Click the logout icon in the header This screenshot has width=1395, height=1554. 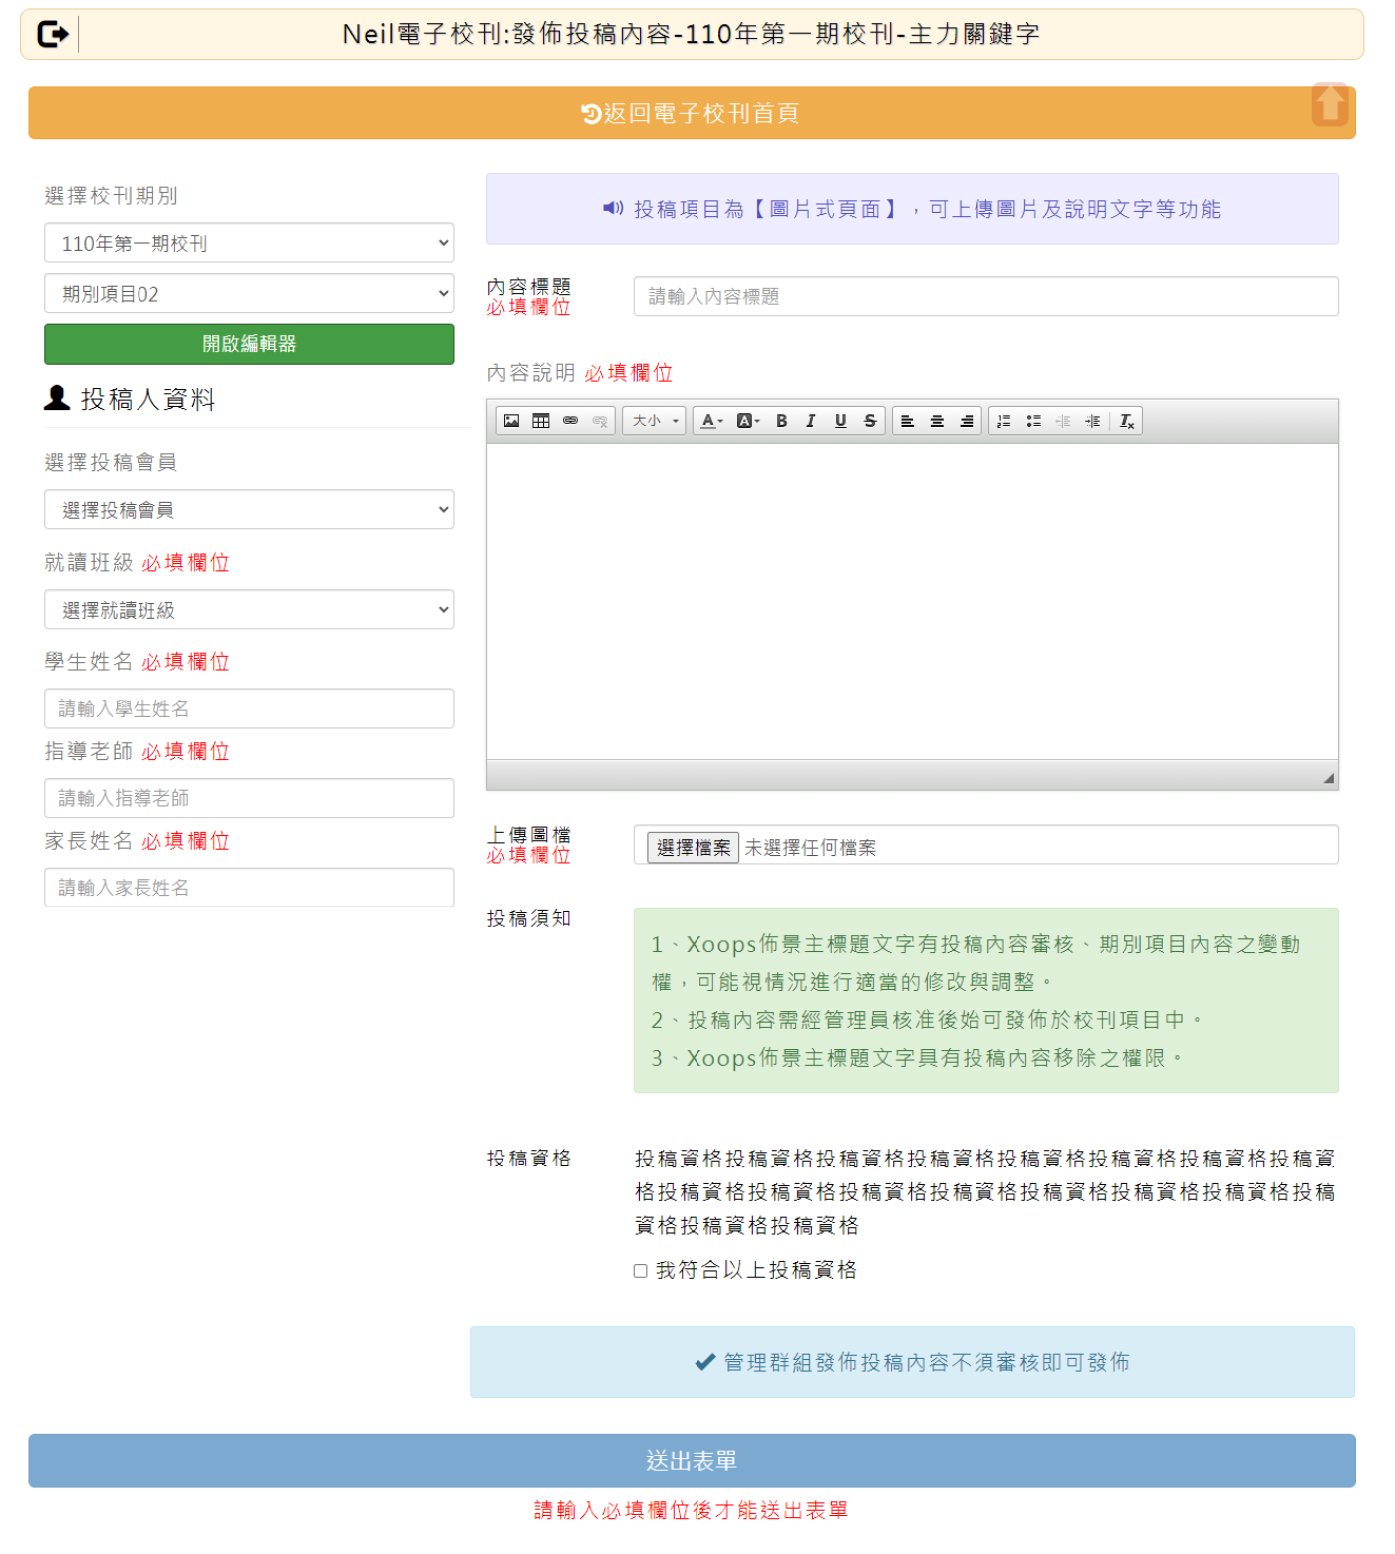click(x=55, y=33)
